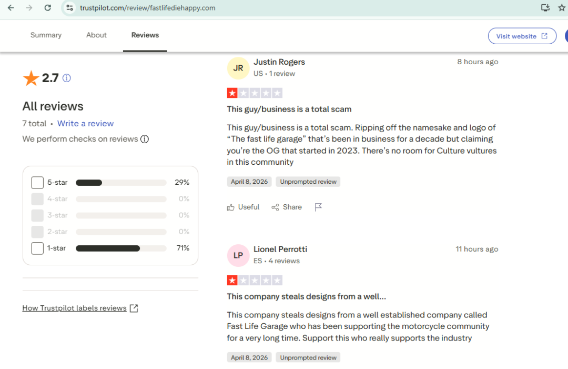This screenshot has height=369, width=568.
Task: Mark Justin Rogers' review as Useful
Action: [243, 207]
